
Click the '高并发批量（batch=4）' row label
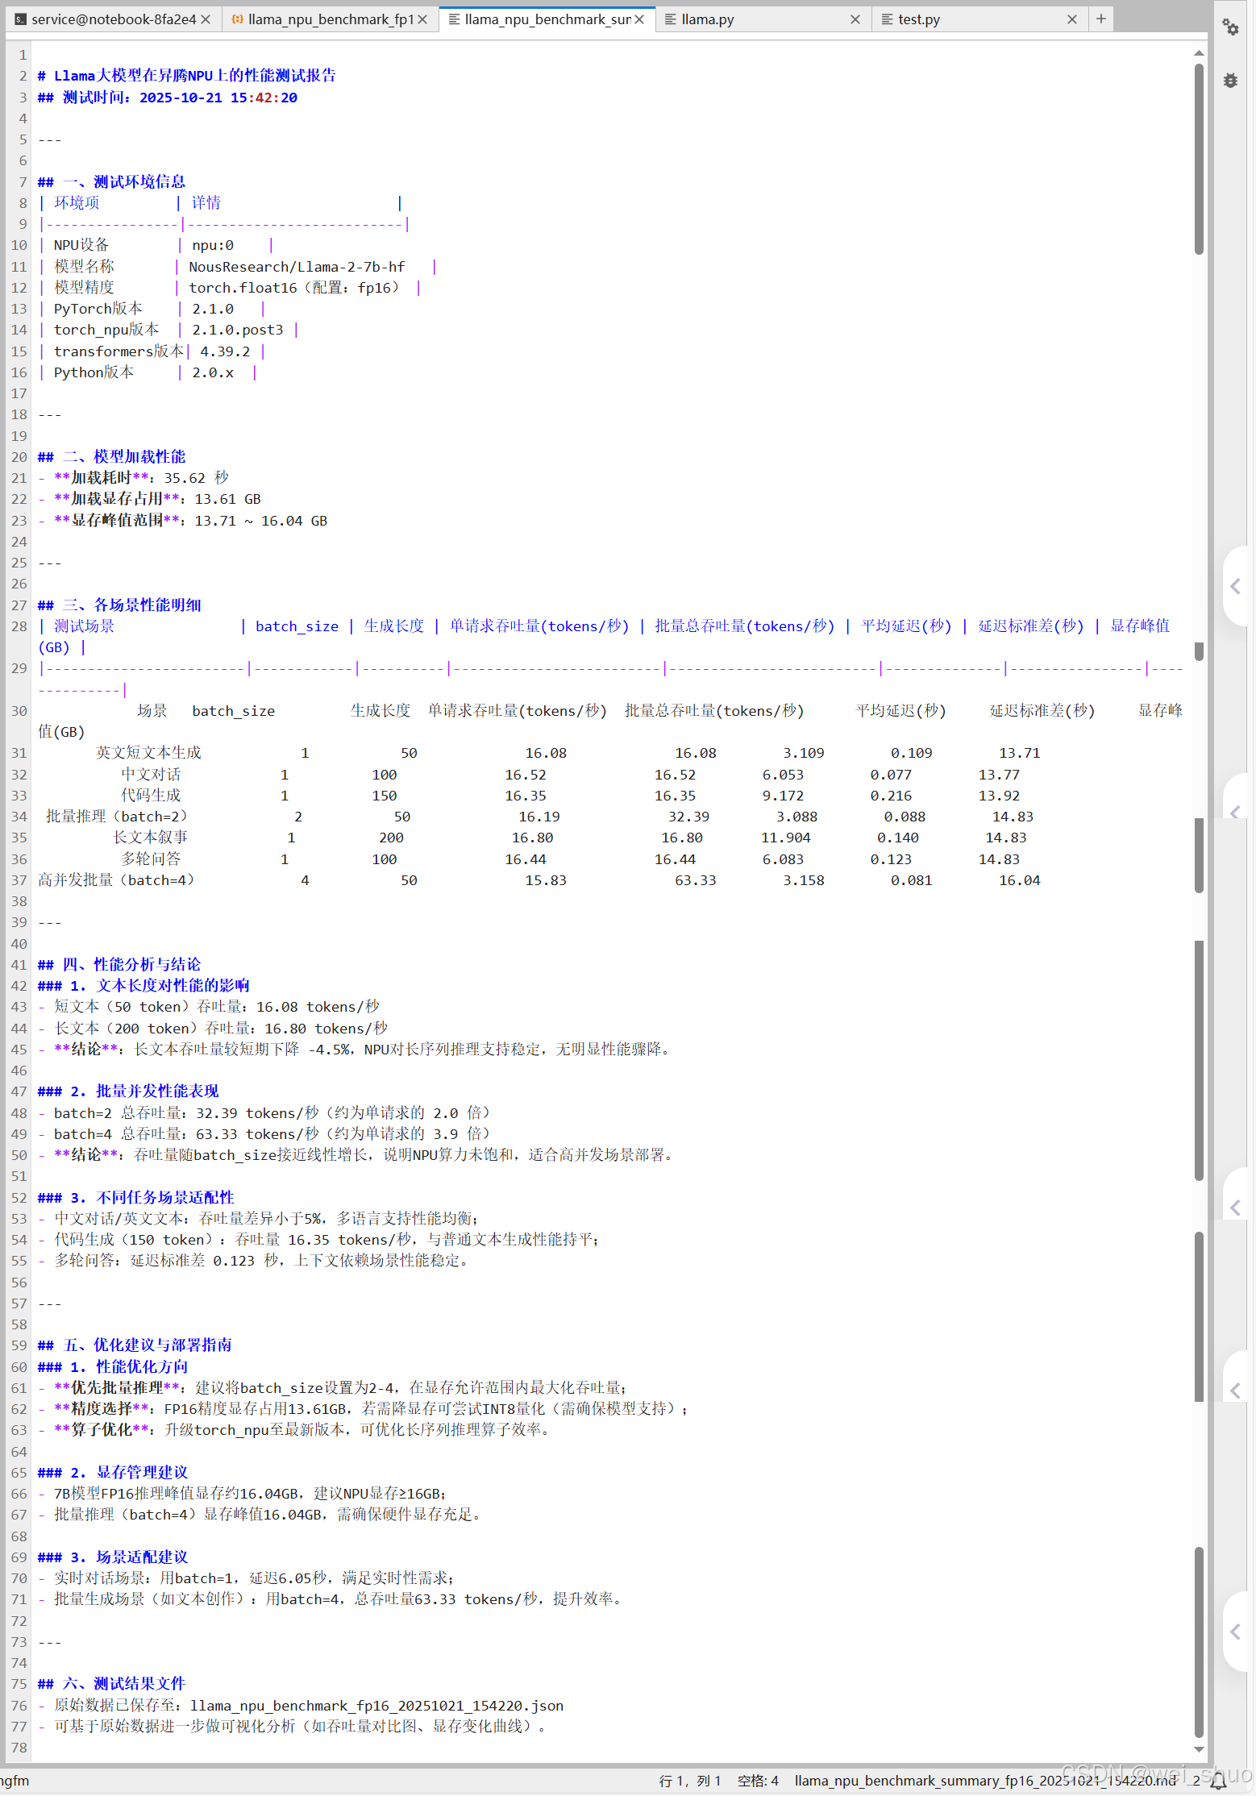point(117,880)
